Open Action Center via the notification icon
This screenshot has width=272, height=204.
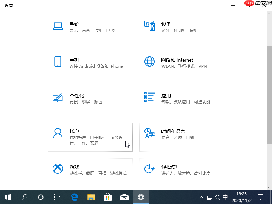[x=260, y=197]
